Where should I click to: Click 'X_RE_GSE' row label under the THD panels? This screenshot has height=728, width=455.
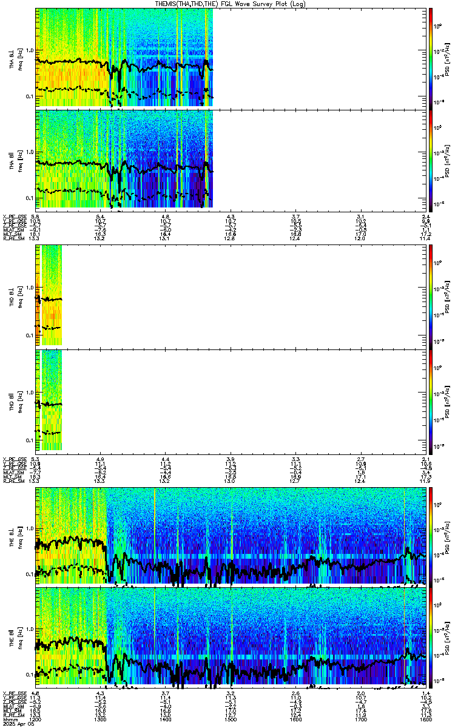point(15,459)
